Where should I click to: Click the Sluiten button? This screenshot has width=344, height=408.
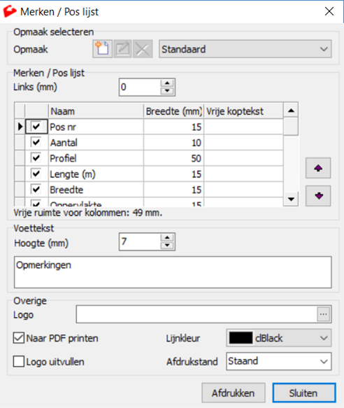pos(304,393)
